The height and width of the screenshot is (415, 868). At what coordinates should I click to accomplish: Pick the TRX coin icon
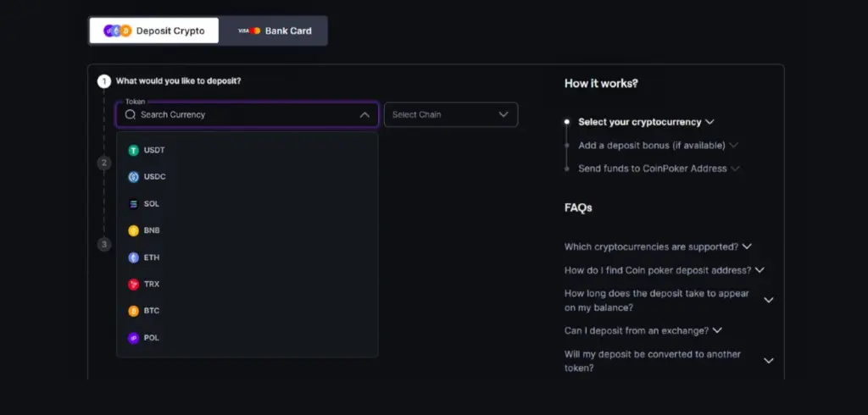[x=133, y=285]
